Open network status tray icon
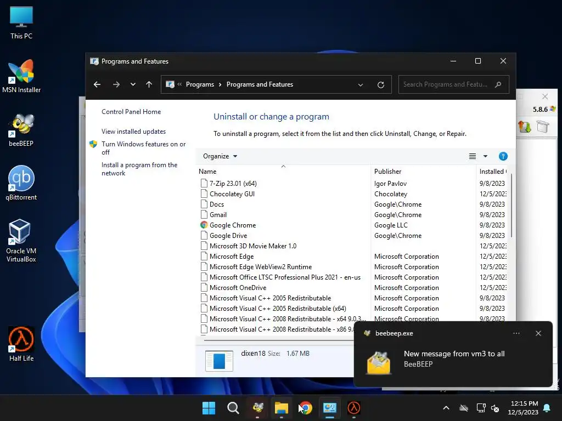The width and height of the screenshot is (562, 421). point(481,408)
